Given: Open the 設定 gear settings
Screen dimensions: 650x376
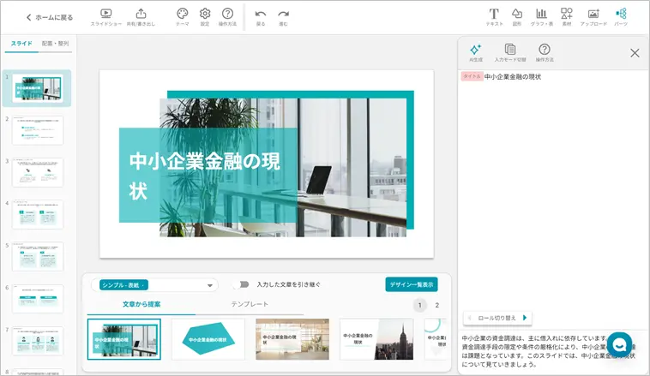Looking at the screenshot, I should pyautogui.click(x=205, y=17).
